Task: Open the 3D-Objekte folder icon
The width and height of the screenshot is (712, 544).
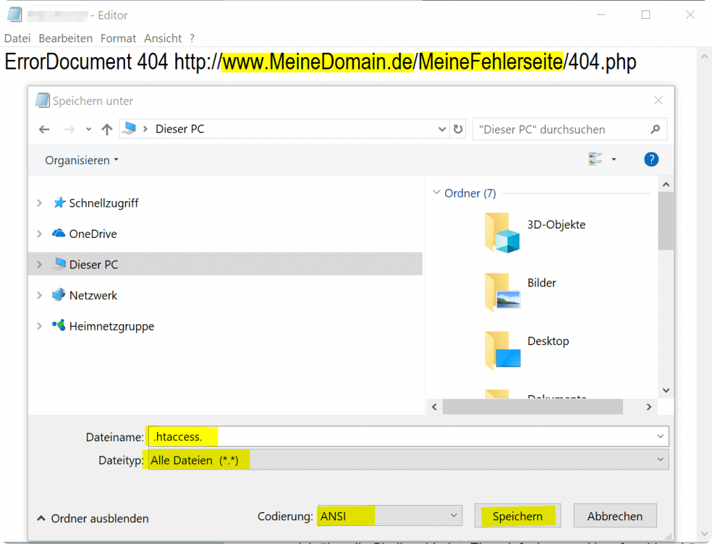Action: pos(502,232)
